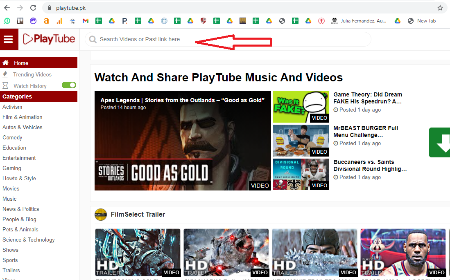Disable the Watch History toggle

(x=68, y=85)
